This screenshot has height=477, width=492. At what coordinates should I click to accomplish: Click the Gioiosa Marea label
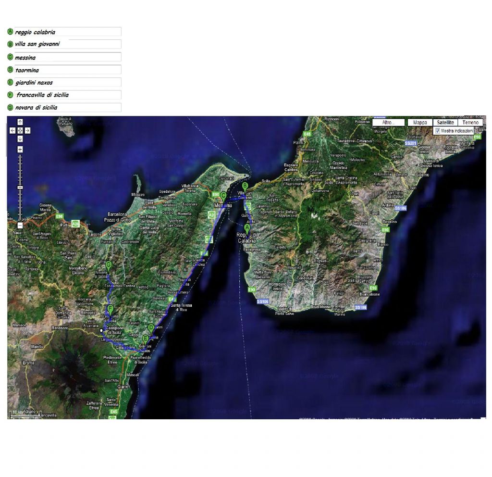[x=46, y=207]
